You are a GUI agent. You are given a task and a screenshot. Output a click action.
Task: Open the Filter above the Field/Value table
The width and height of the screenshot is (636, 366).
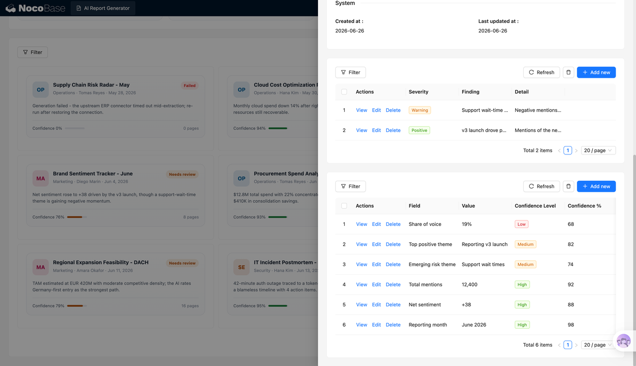351,186
